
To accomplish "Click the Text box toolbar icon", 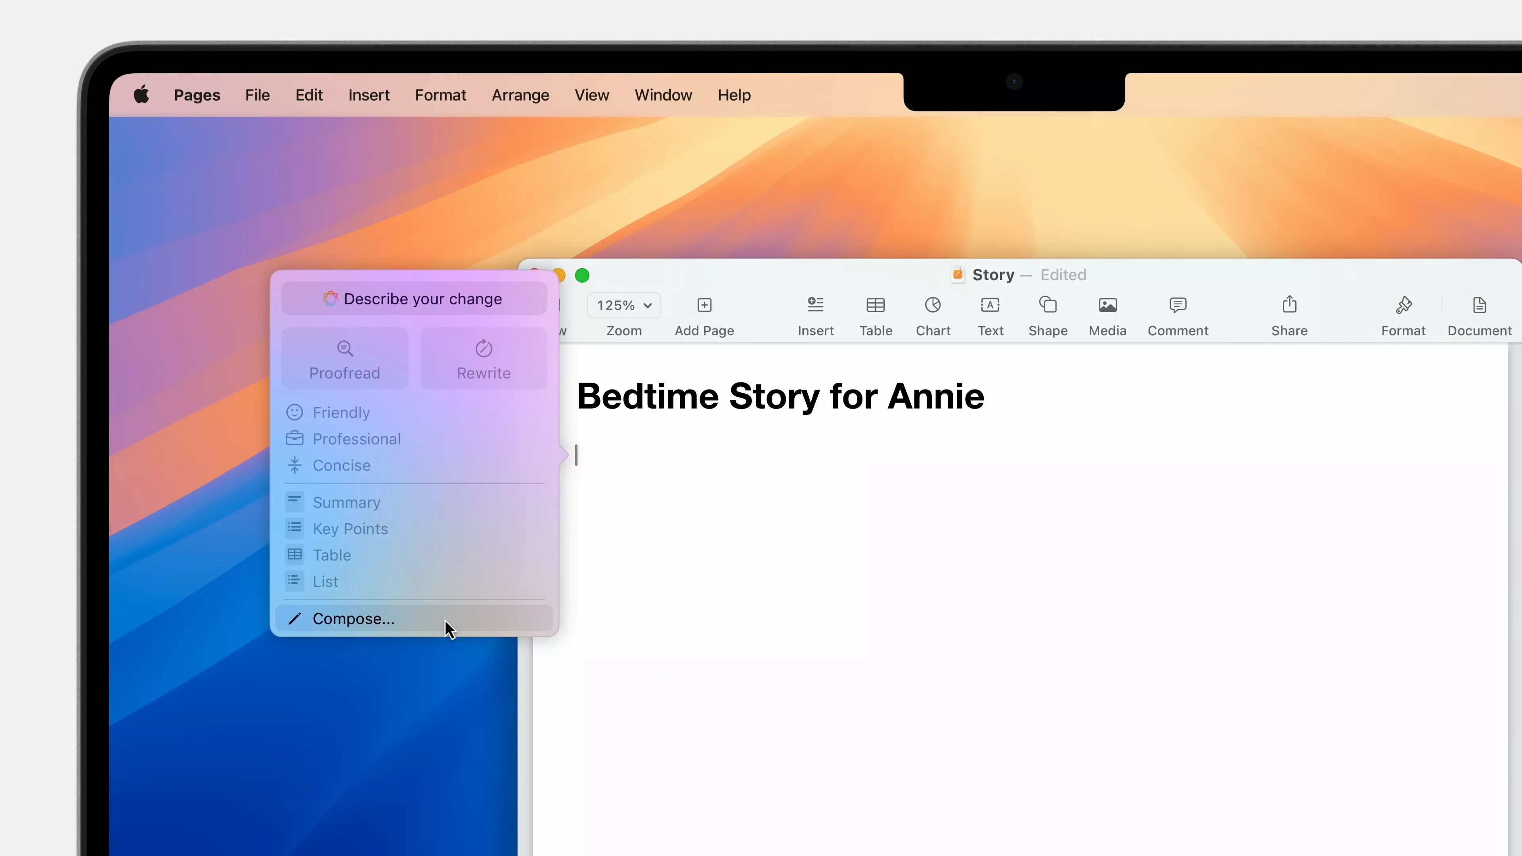I will click(x=990, y=305).
